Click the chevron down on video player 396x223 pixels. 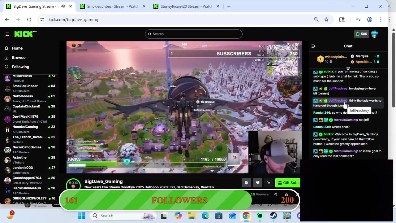212,171
